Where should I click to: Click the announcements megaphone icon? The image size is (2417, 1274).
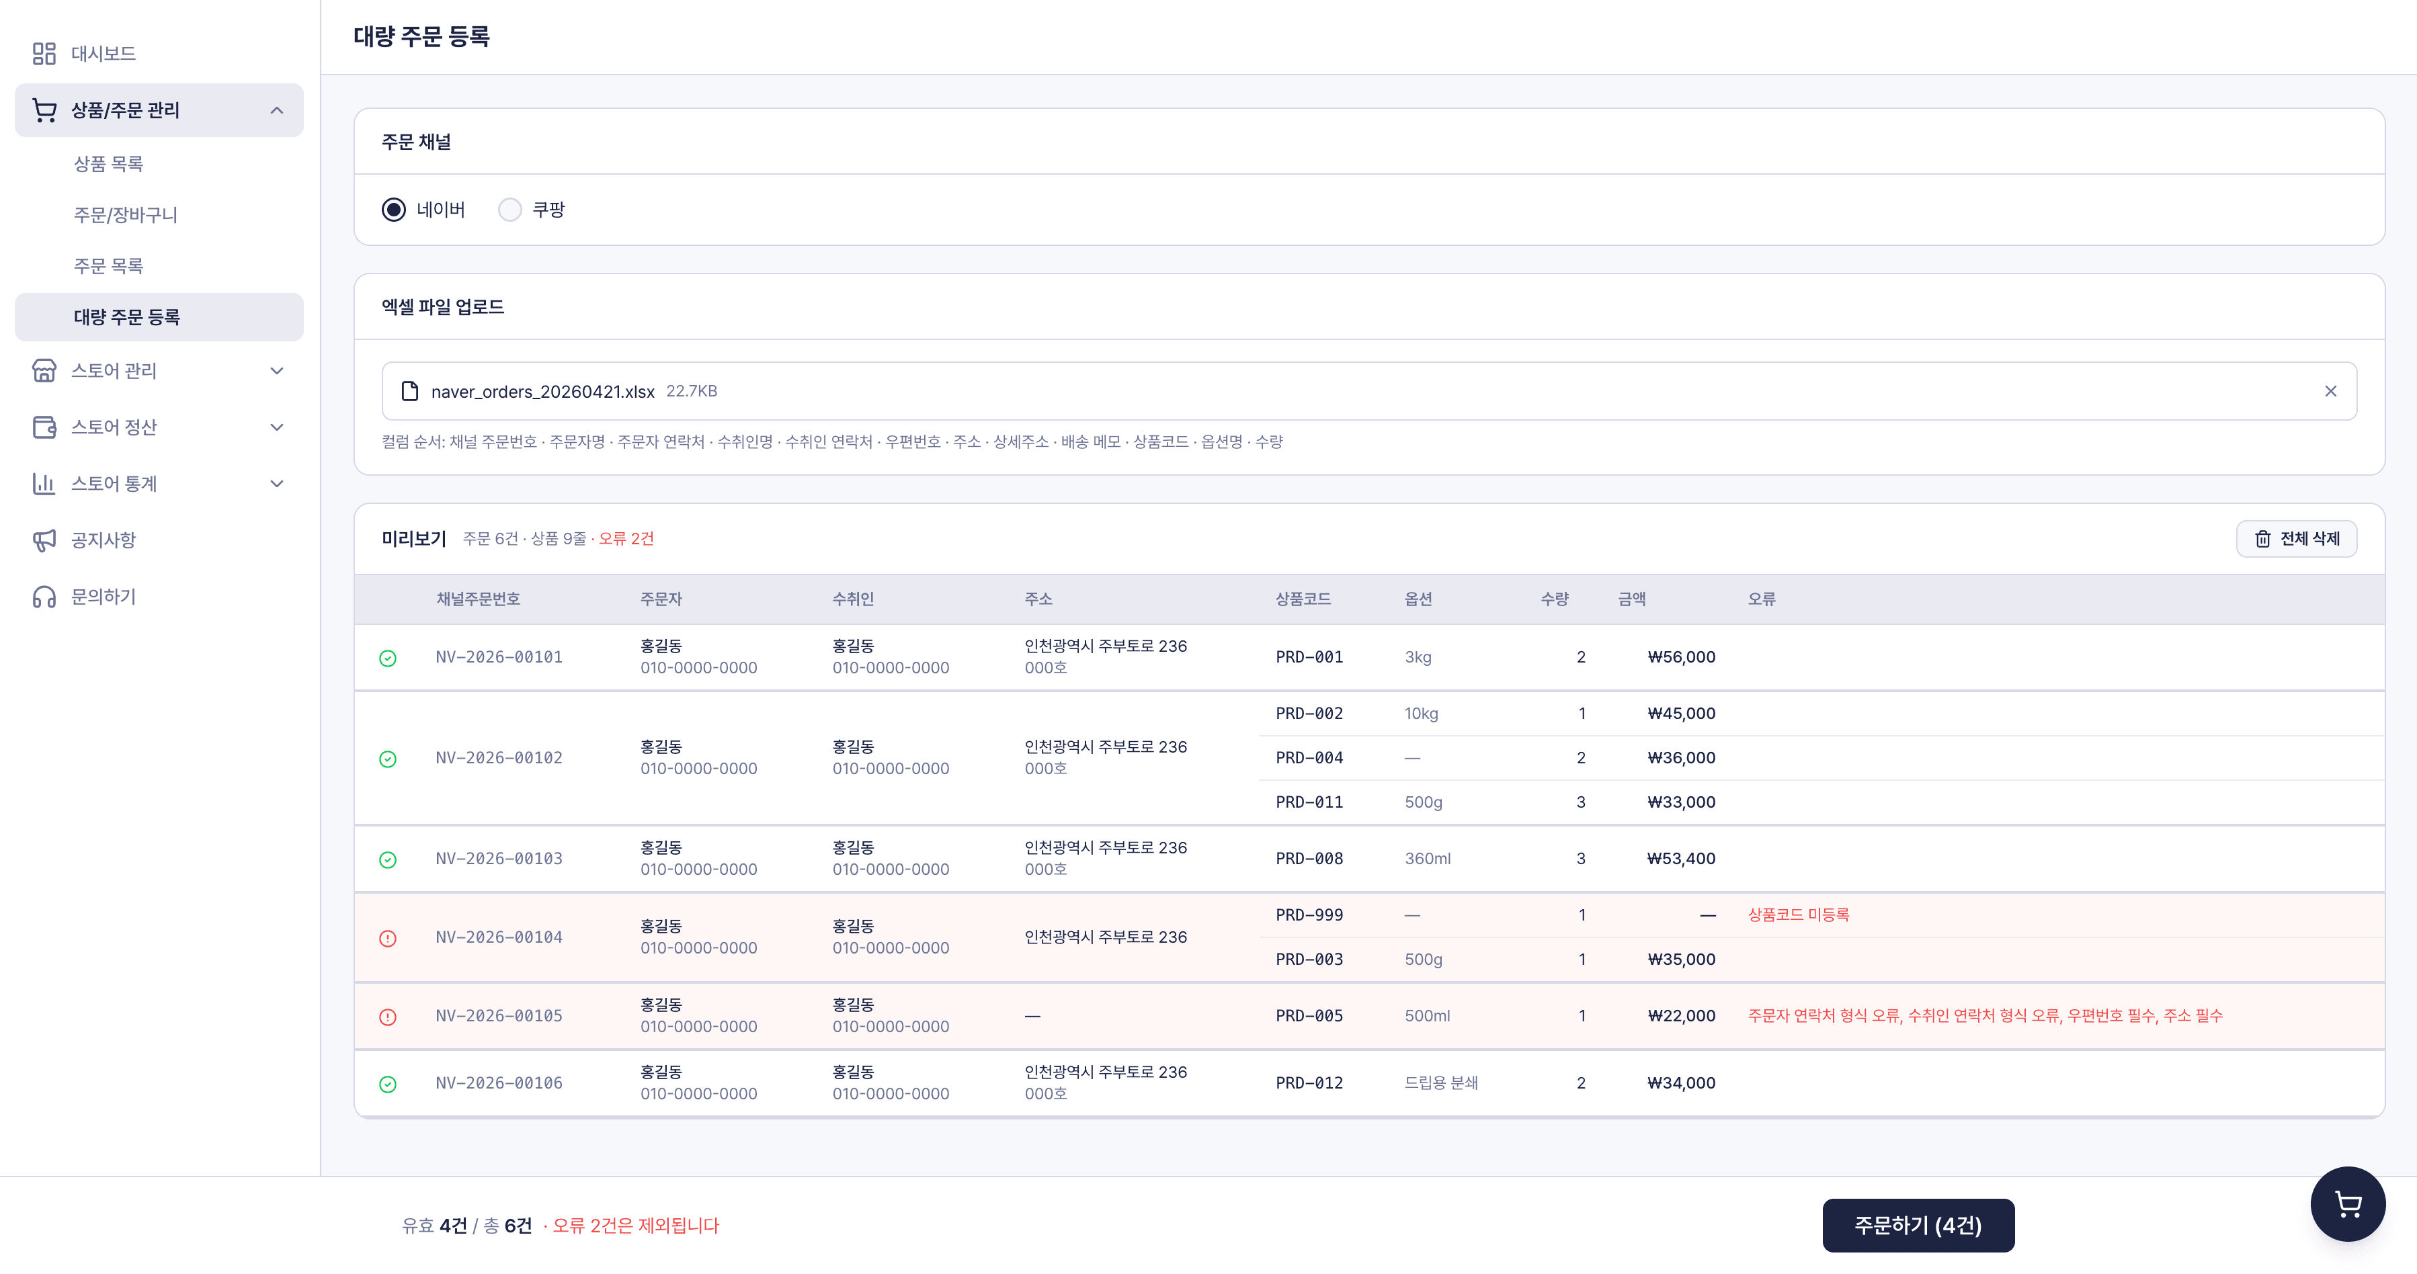[x=44, y=540]
